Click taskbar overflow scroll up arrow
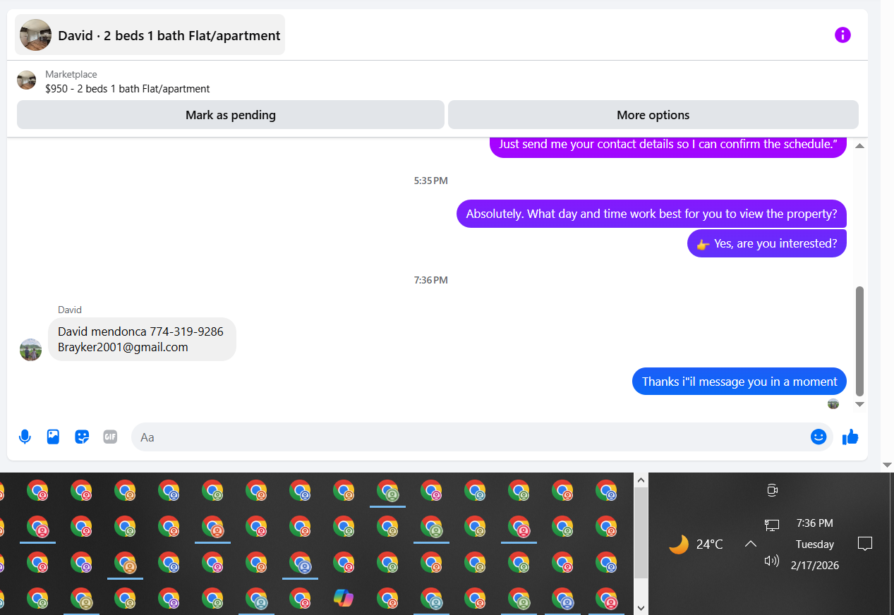Viewport: 894px width, 615px height. tap(641, 480)
